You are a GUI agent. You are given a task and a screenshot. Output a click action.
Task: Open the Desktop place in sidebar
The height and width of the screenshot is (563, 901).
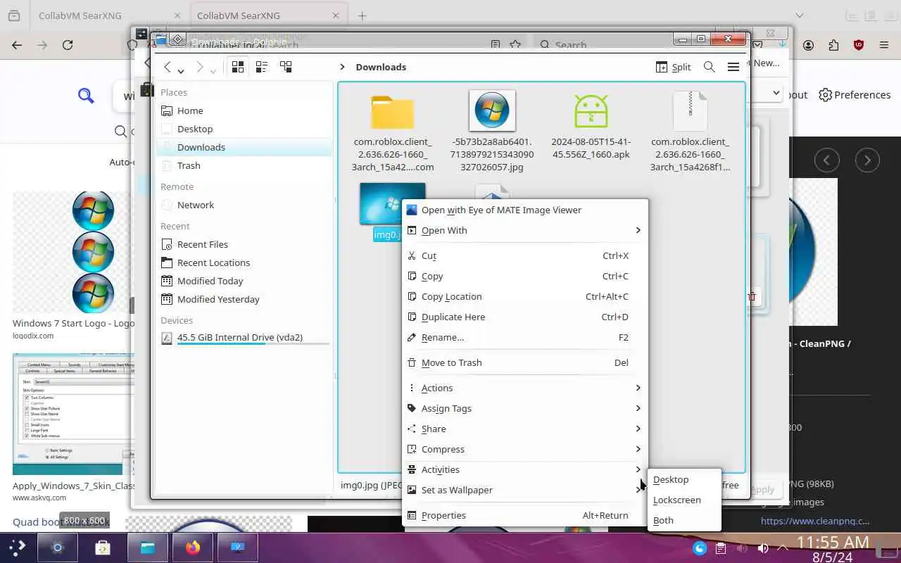point(244,129)
